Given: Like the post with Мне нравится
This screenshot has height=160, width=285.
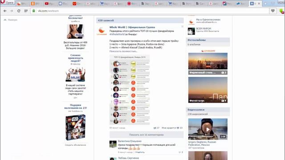Looking at the screenshot, I should [x=172, y=128].
